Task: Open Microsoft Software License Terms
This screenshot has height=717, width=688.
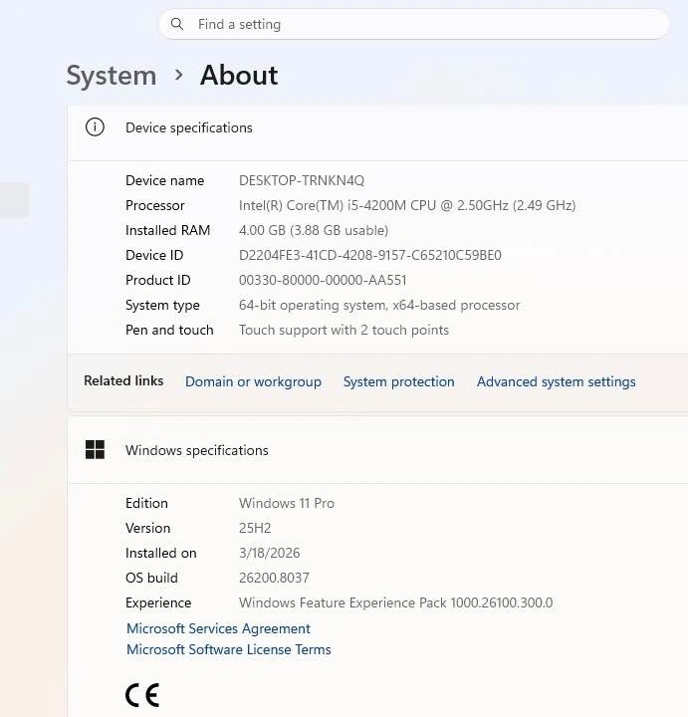Action: click(x=229, y=649)
